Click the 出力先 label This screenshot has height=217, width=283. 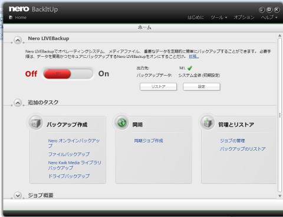tap(143, 68)
